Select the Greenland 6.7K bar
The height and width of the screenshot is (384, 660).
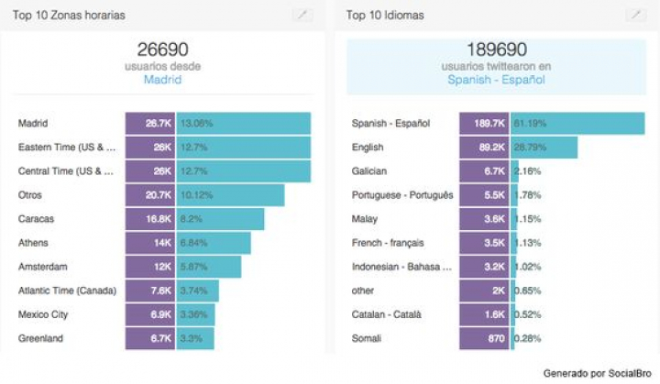click(170, 338)
